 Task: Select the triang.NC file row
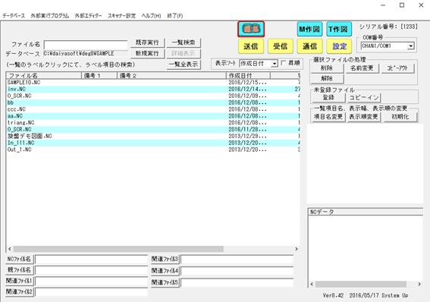point(153,123)
